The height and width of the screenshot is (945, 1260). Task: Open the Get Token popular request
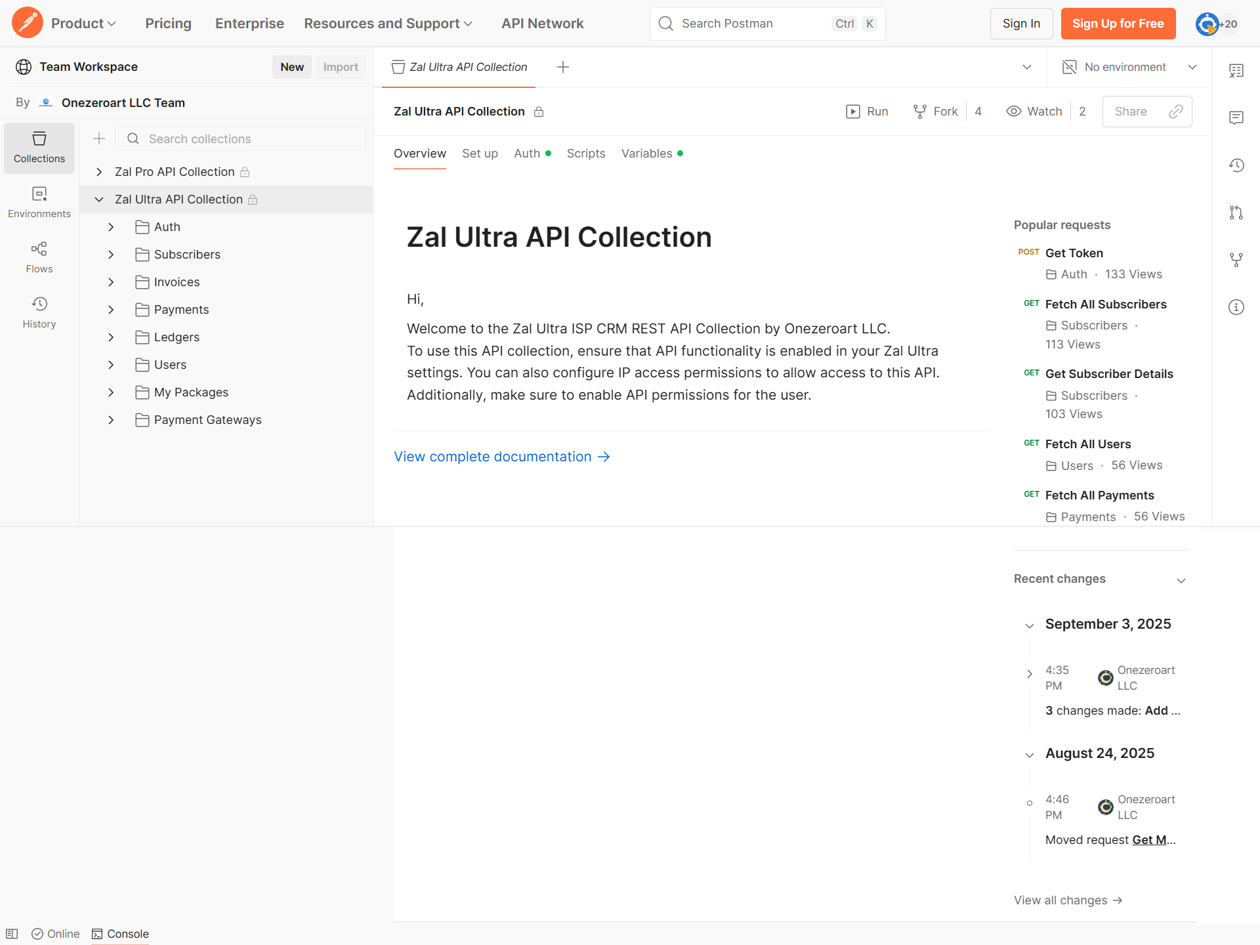coord(1074,253)
